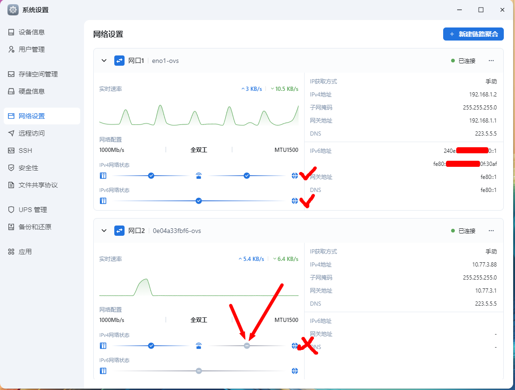Click 网口1 IPv4 device-to-router check mark

pos(151,176)
